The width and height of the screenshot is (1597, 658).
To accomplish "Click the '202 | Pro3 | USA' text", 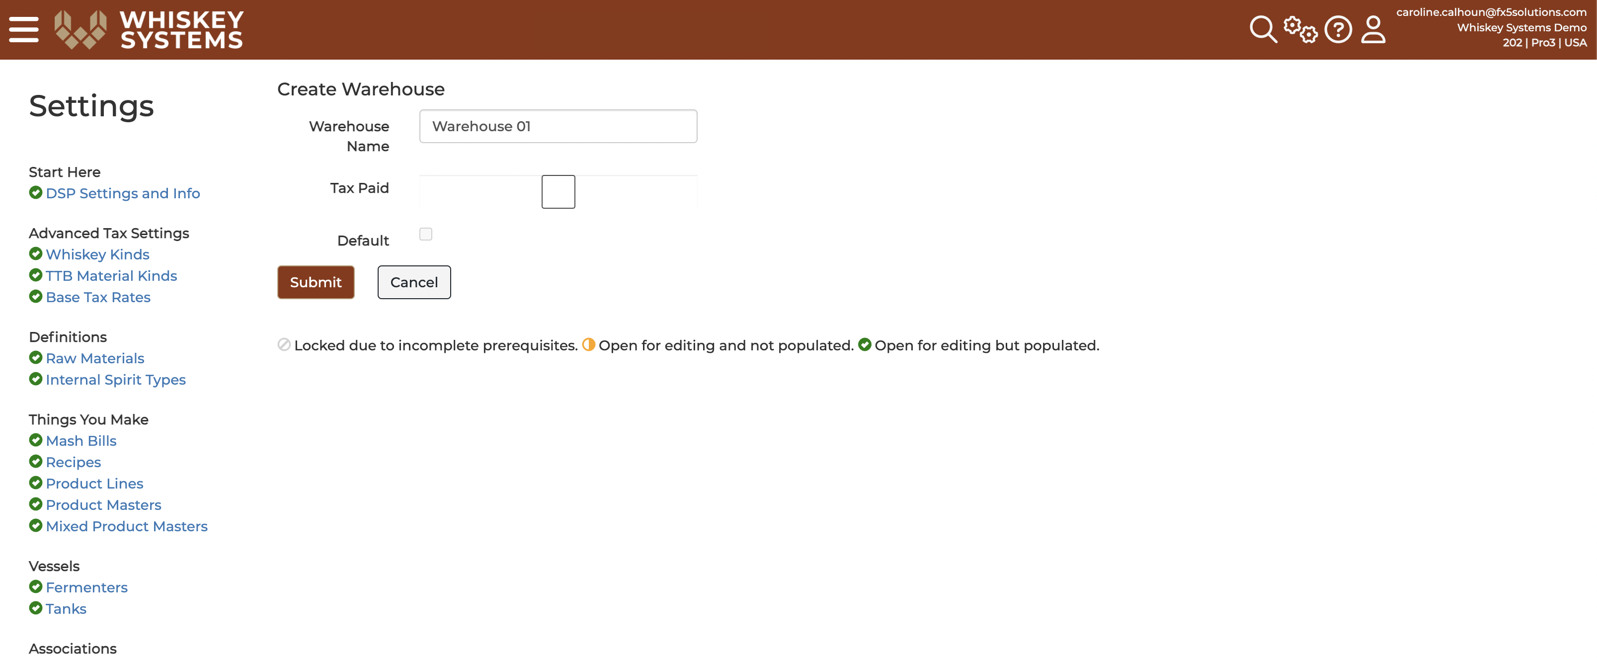I will tap(1544, 42).
